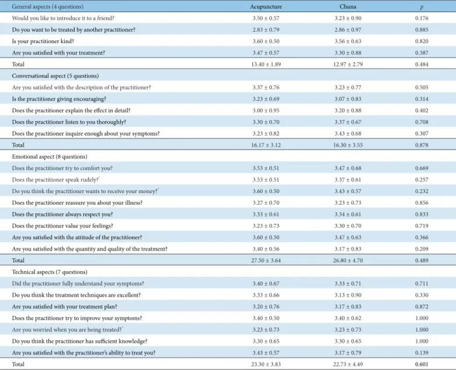Select the 'Technical aspects (7 questions)' heading
The image size is (456, 370).
click(50, 272)
